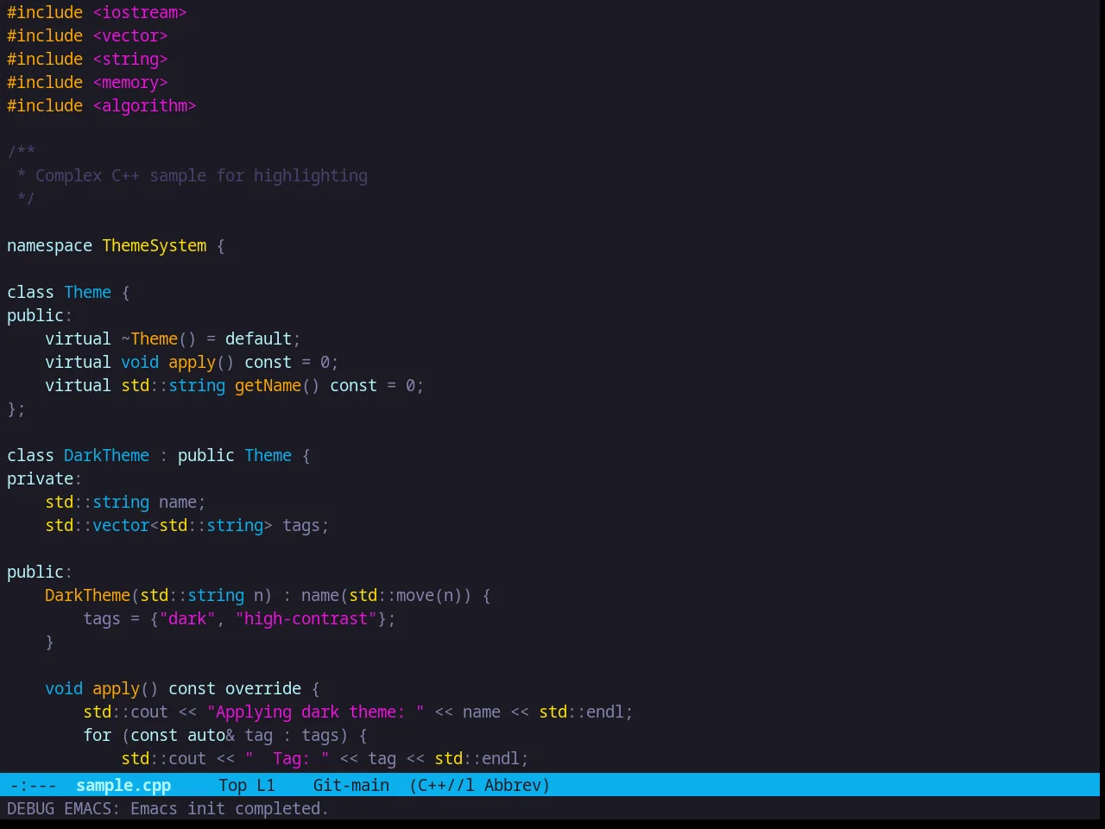Click the 'override' keyword
Image resolution: width=1105 pixels, height=829 pixels.
263,688
